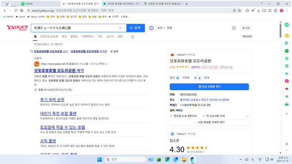Viewport: 292px width, 164px height.
Task: Switch to the 지도 search tab
Action: (x=100, y=37)
